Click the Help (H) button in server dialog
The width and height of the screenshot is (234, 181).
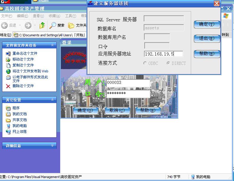coord(207,54)
